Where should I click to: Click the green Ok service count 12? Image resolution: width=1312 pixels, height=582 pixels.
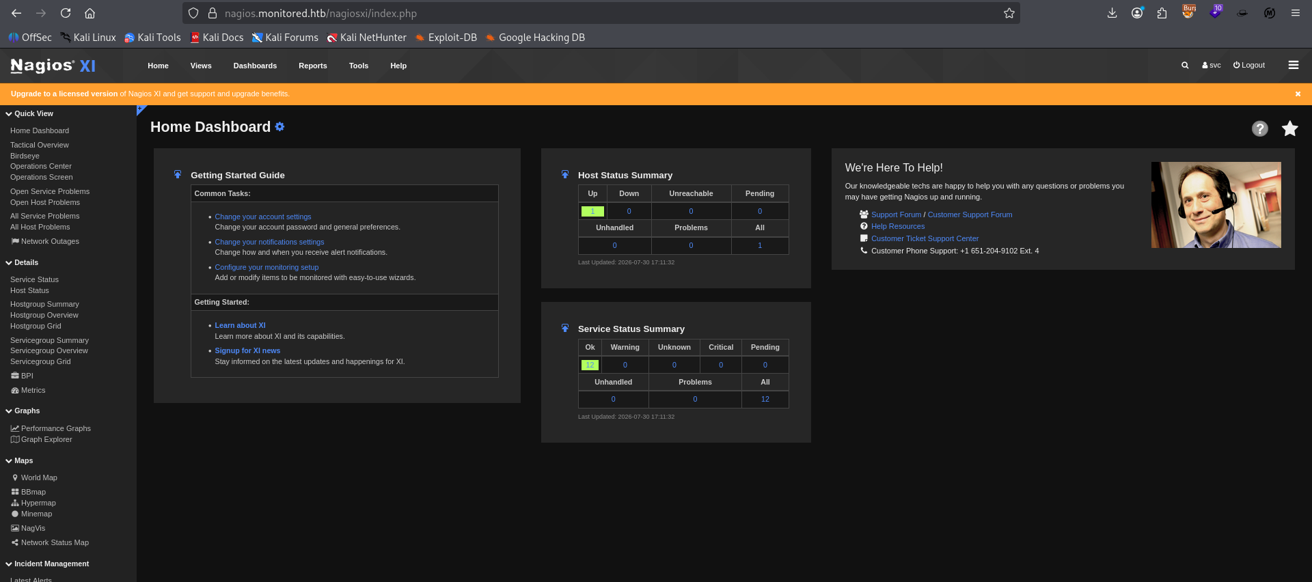coord(590,365)
